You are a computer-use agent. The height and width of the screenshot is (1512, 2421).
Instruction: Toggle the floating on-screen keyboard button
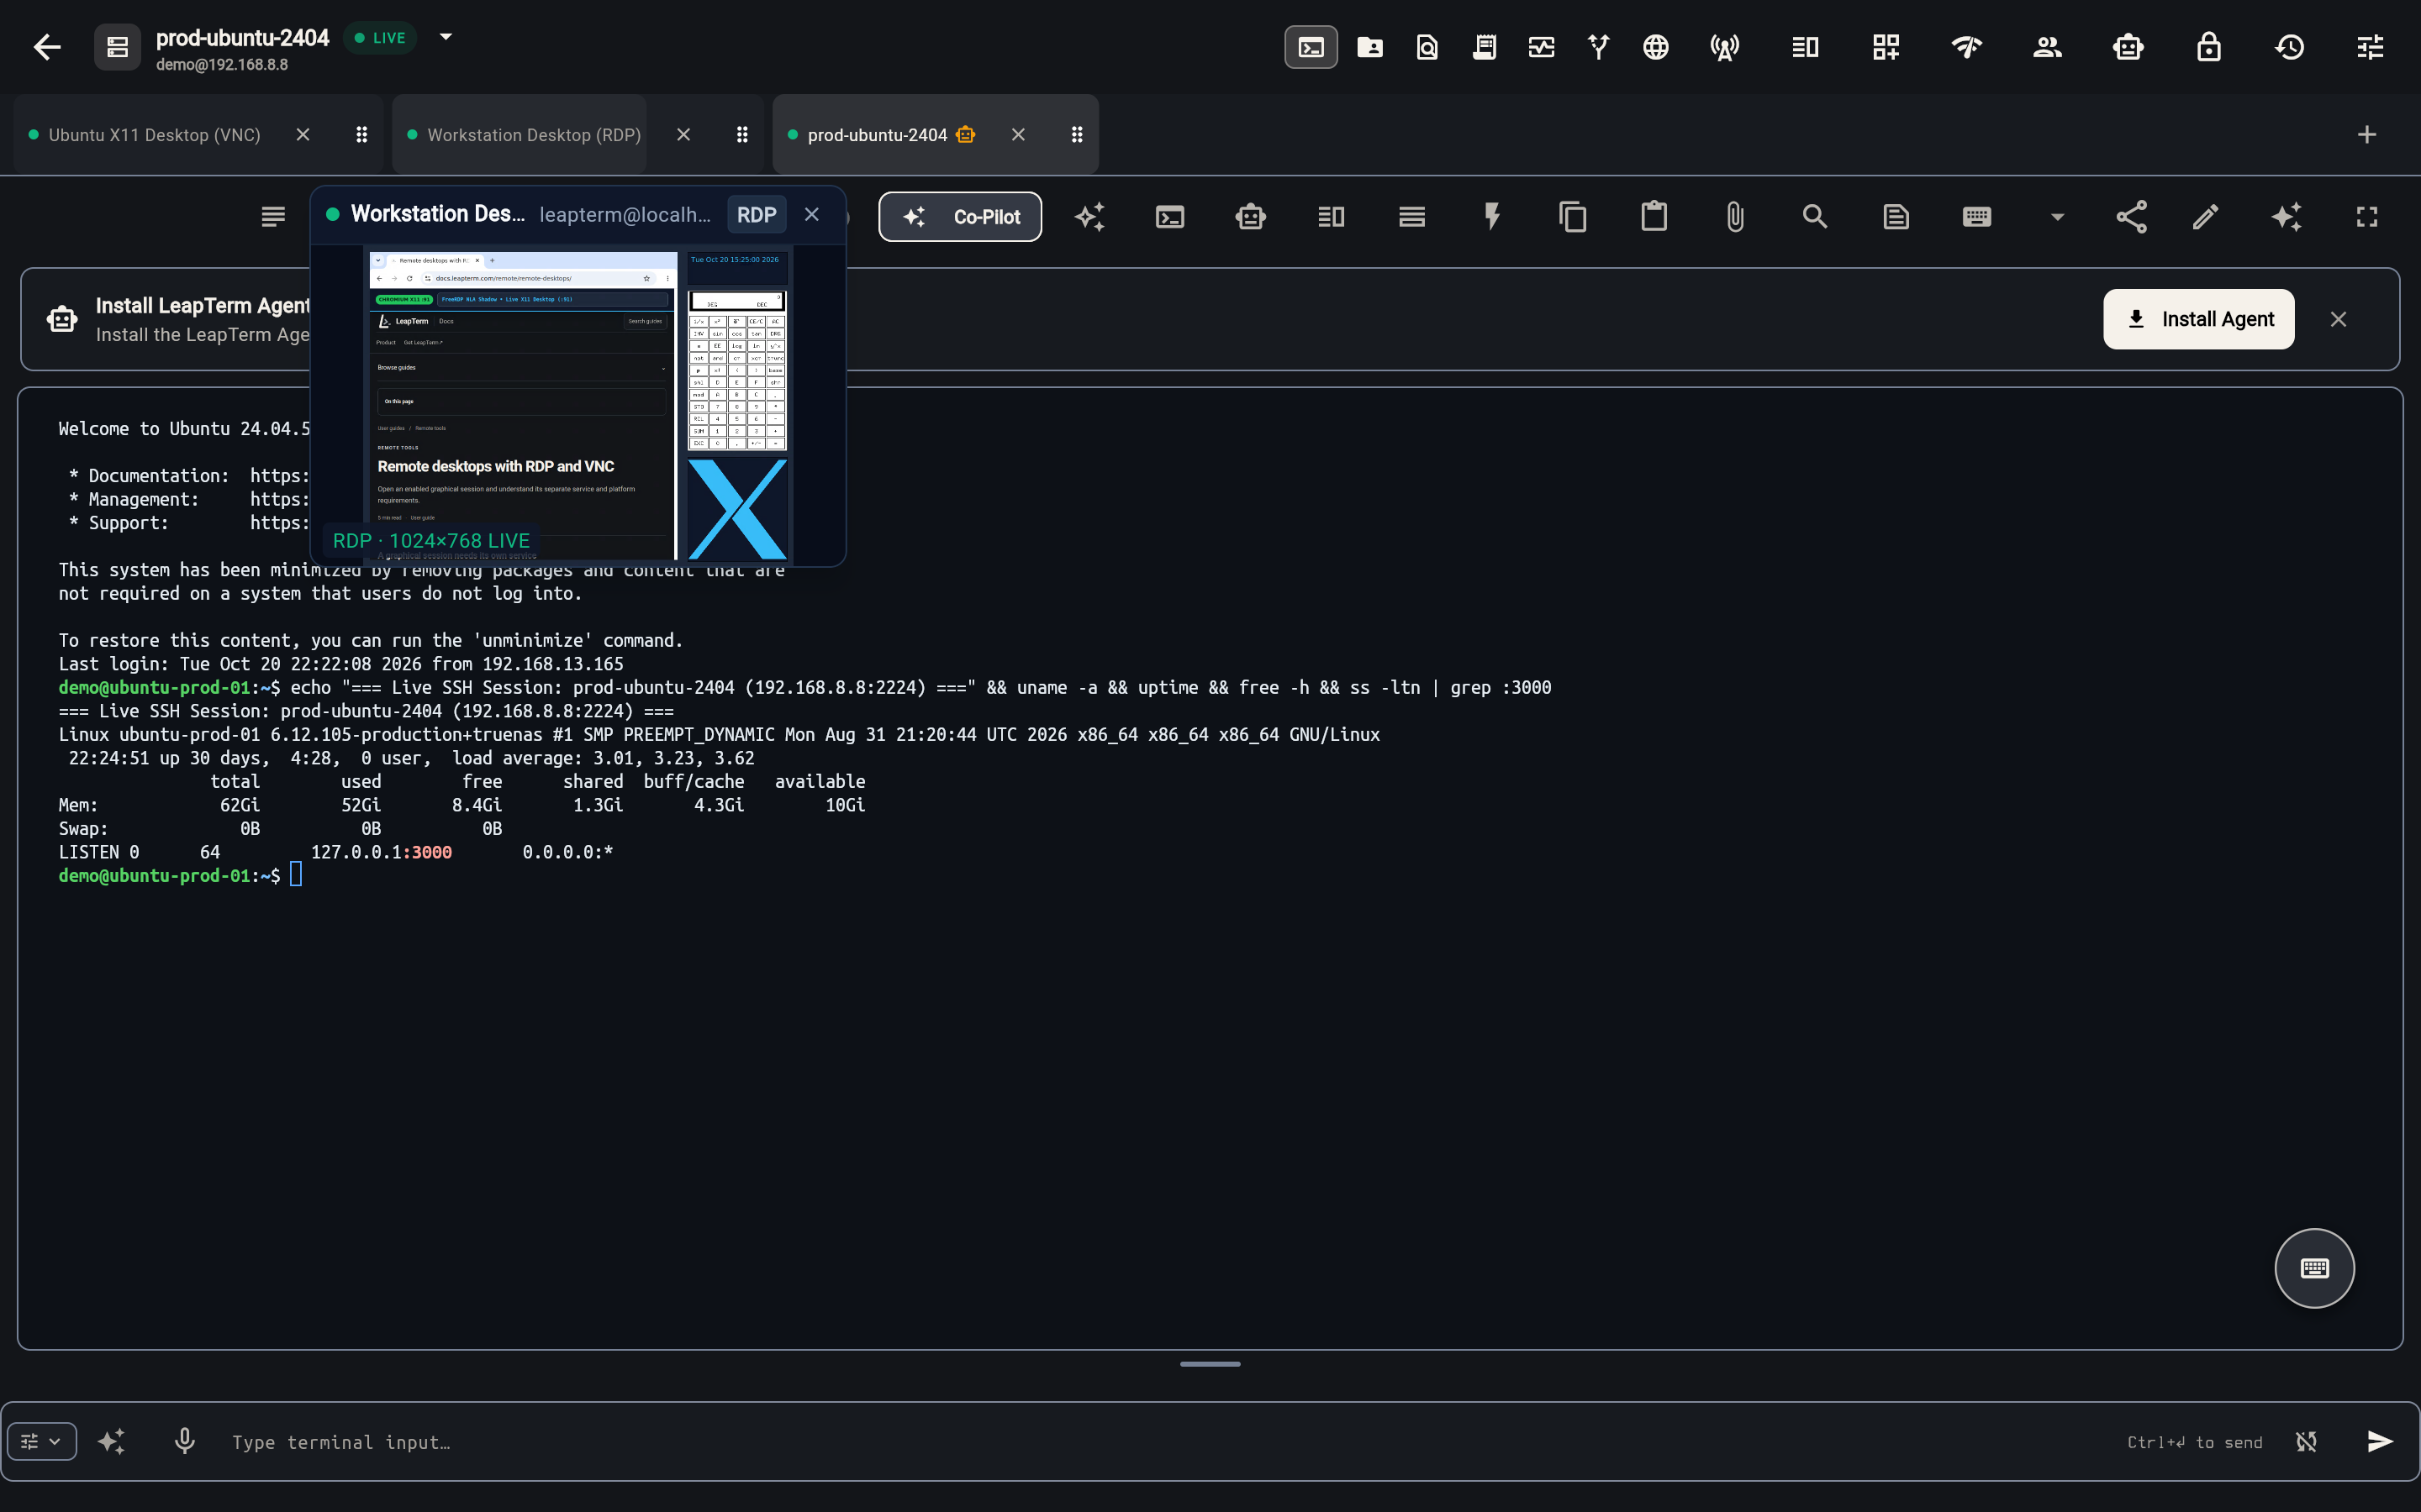[x=2314, y=1268]
